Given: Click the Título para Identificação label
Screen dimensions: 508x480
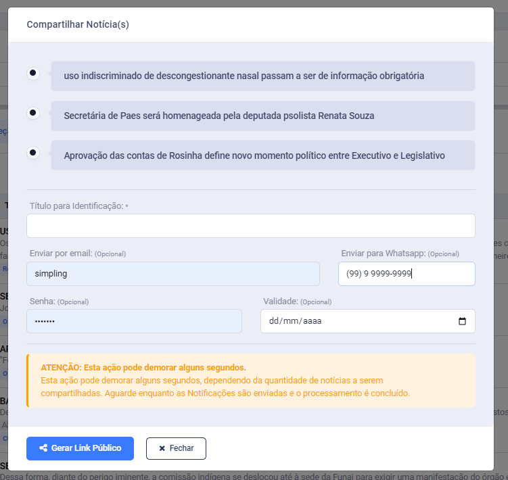Looking at the screenshot, I should pos(79,206).
